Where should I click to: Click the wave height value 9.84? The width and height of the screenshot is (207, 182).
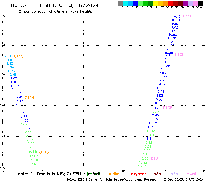[15, 82]
